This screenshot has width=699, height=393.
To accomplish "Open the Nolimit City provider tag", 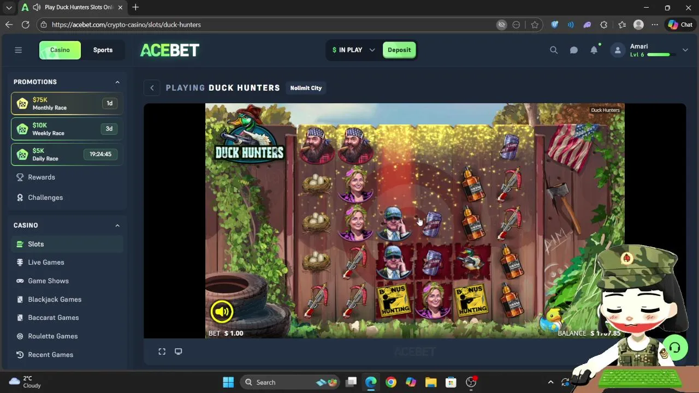I will (x=306, y=88).
